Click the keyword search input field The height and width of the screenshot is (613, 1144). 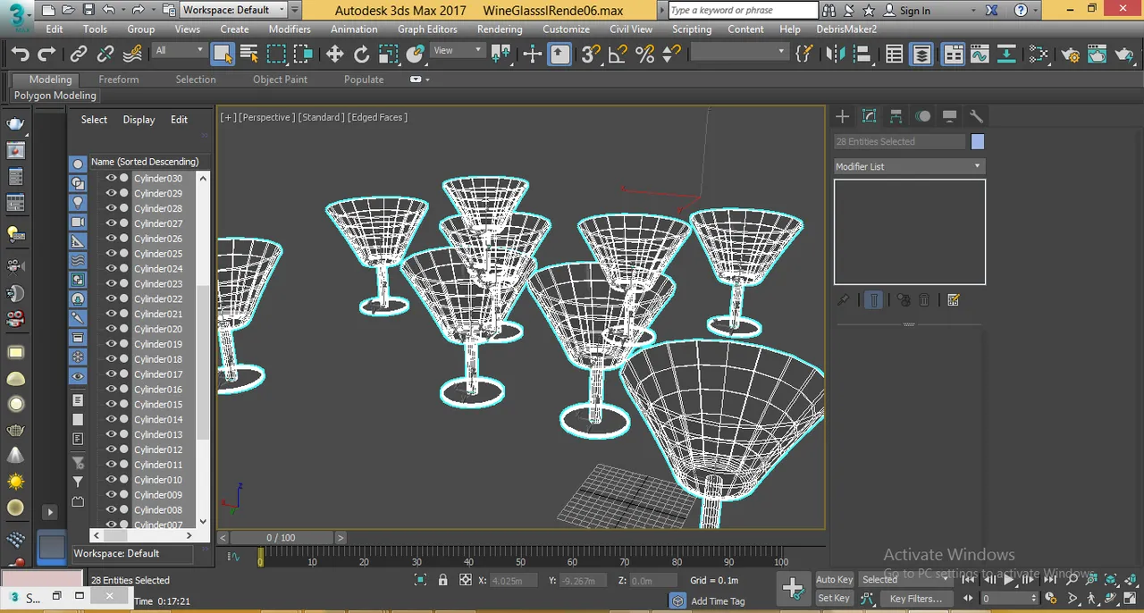(x=743, y=10)
